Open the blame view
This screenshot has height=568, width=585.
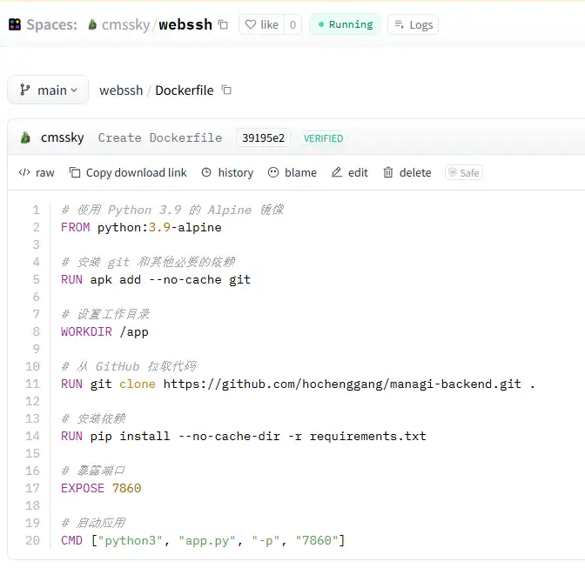(292, 172)
